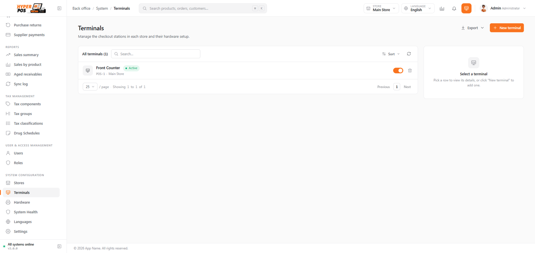This screenshot has height=253, width=535.
Task: Refresh the terminals list
Action: [x=409, y=54]
